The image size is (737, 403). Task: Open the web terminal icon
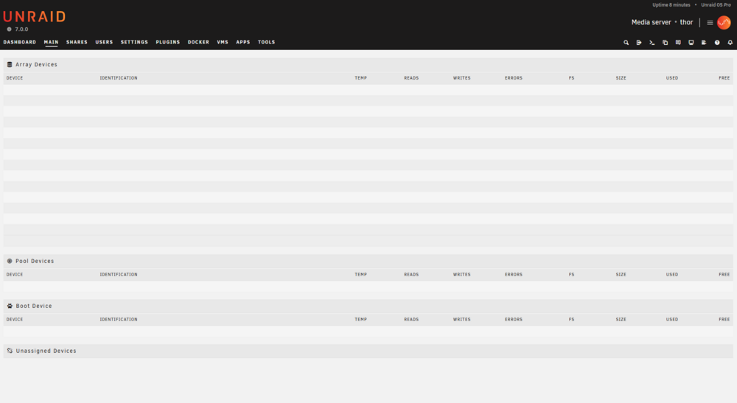pyautogui.click(x=652, y=42)
